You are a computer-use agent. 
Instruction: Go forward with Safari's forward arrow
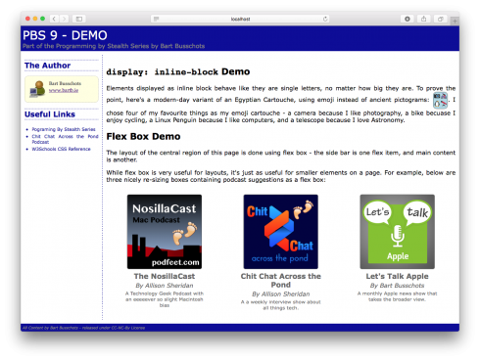[x=64, y=19]
